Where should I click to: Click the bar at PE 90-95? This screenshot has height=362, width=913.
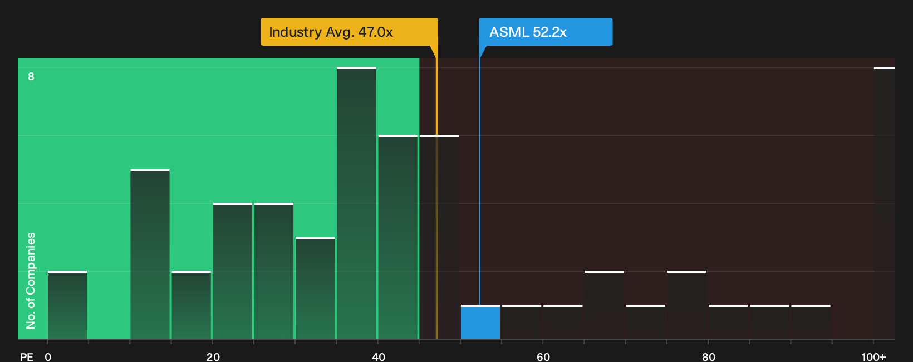(x=811, y=322)
